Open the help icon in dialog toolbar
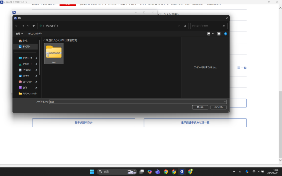The image size is (282, 176). (x=226, y=34)
